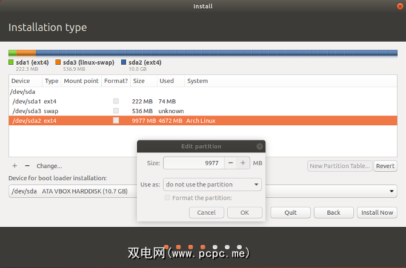
Task: Toggle format checkbox for /dev/sda2
Action: pos(116,121)
